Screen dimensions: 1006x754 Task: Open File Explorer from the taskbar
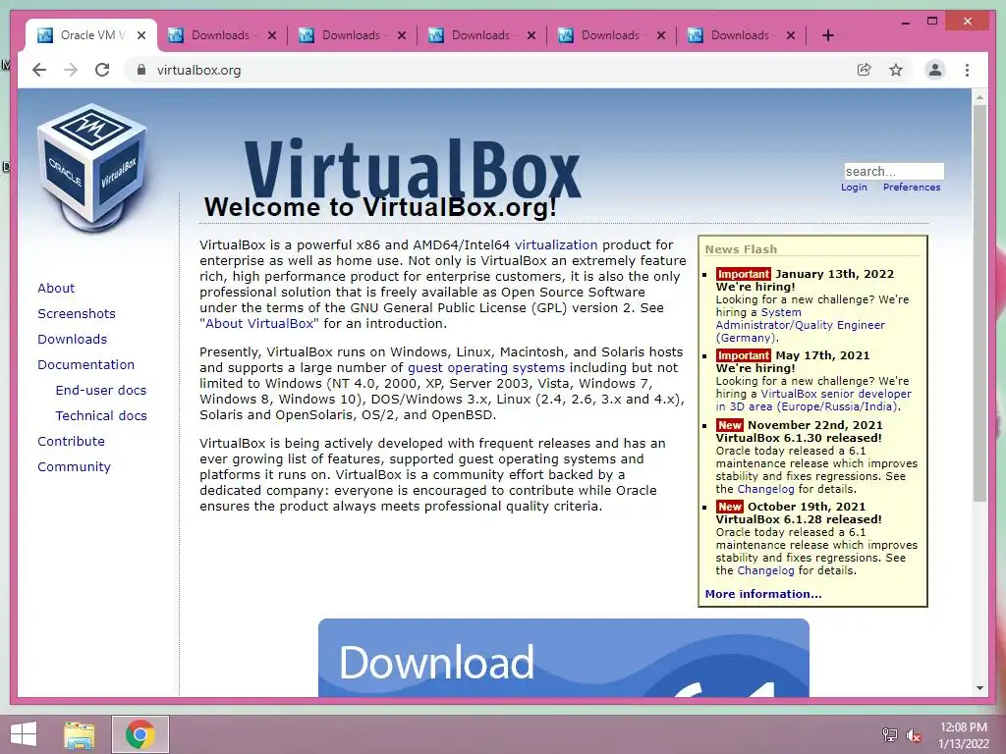click(80, 734)
